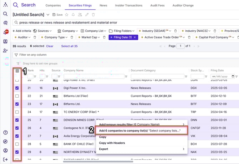
Task: Uncheck the Centogene N.V. row 26 checkbox
Action: (x=17, y=128)
